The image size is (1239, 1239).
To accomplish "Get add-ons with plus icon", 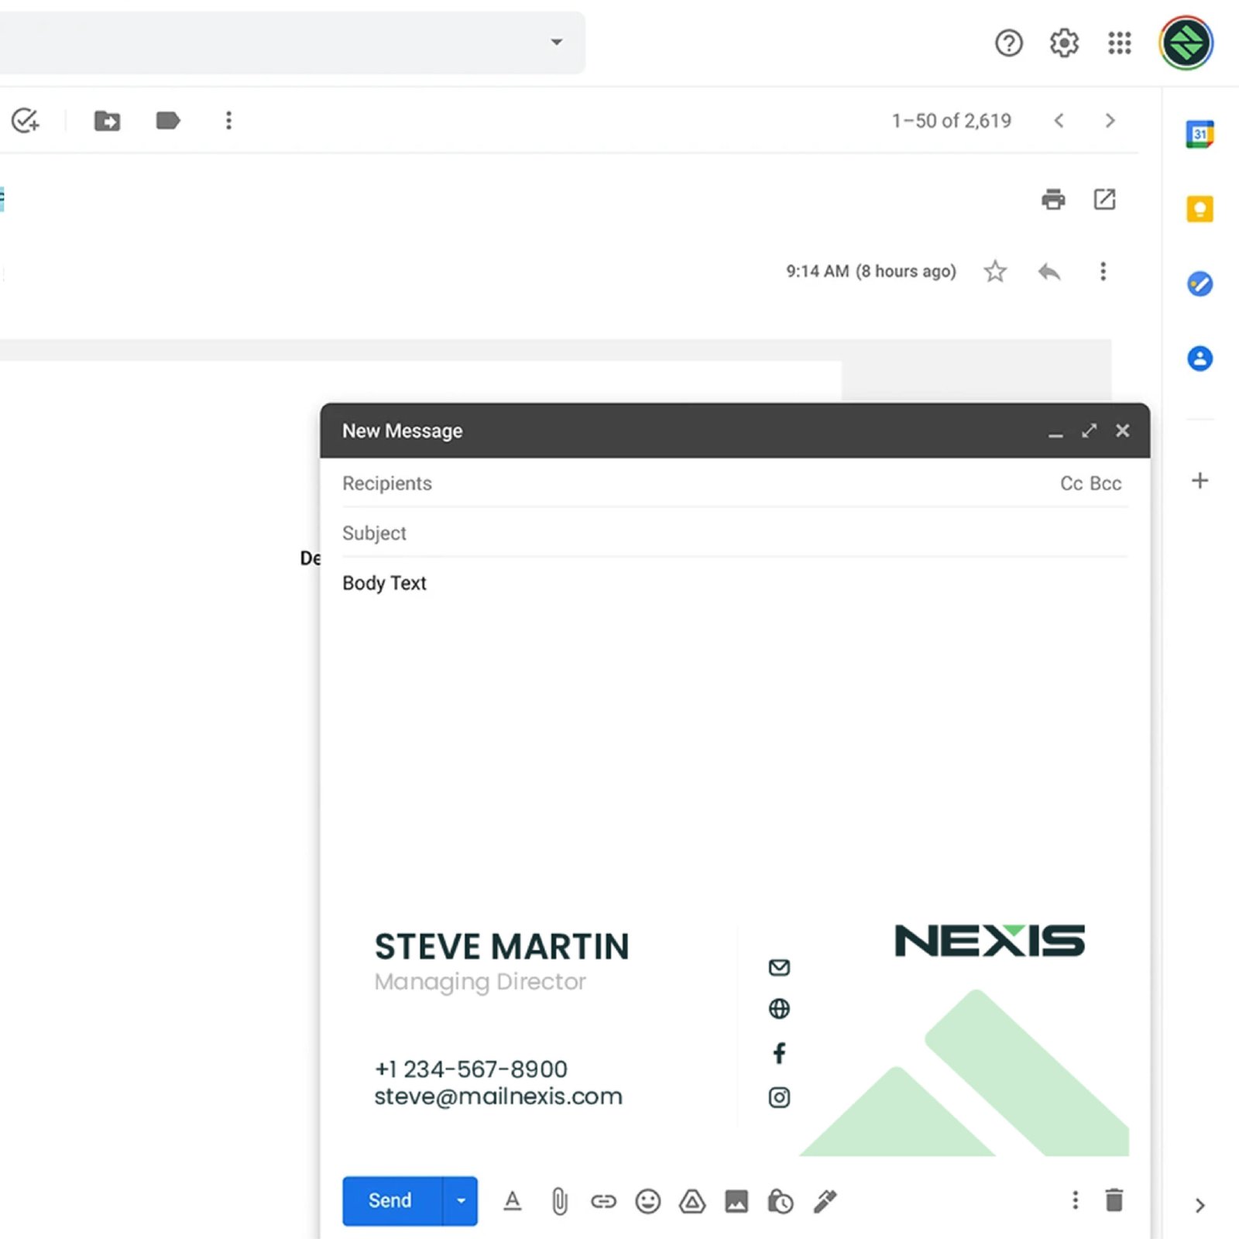I will tap(1200, 481).
